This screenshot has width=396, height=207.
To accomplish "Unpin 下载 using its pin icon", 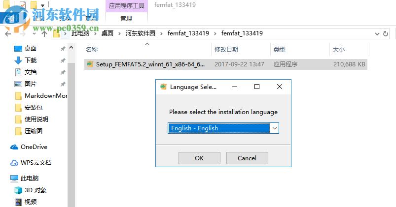I will point(63,60).
